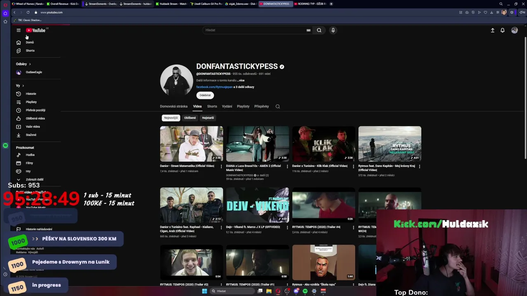Open the Rytmus Dano Kapitán thumbnail
The image size is (527, 296).
click(x=389, y=143)
